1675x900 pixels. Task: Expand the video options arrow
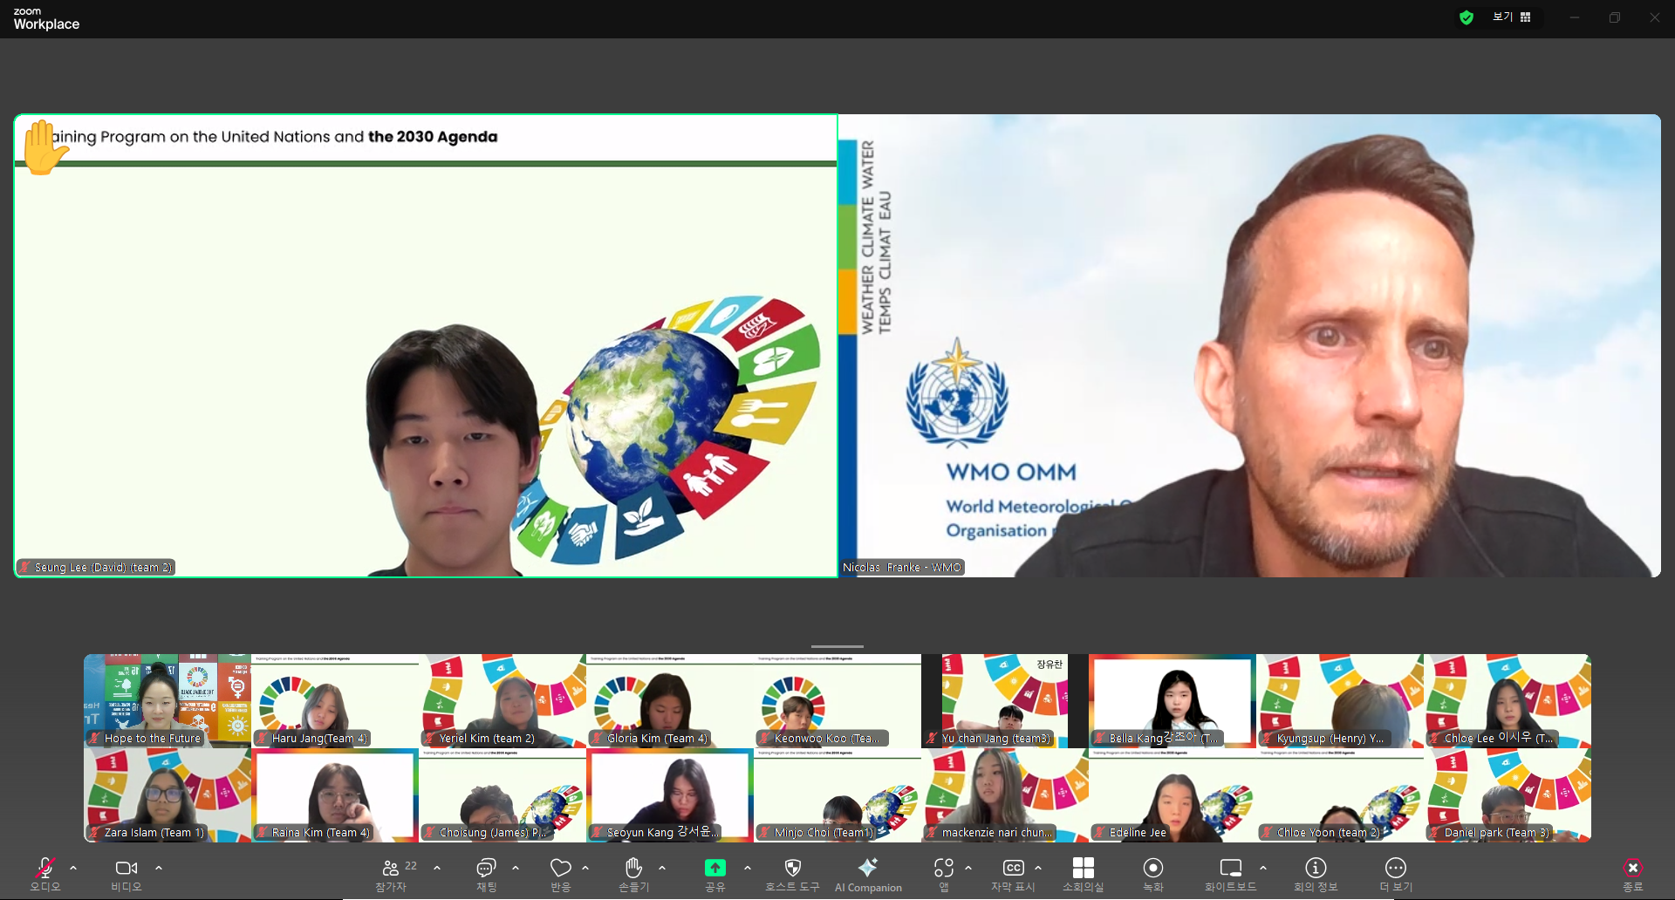click(x=159, y=868)
